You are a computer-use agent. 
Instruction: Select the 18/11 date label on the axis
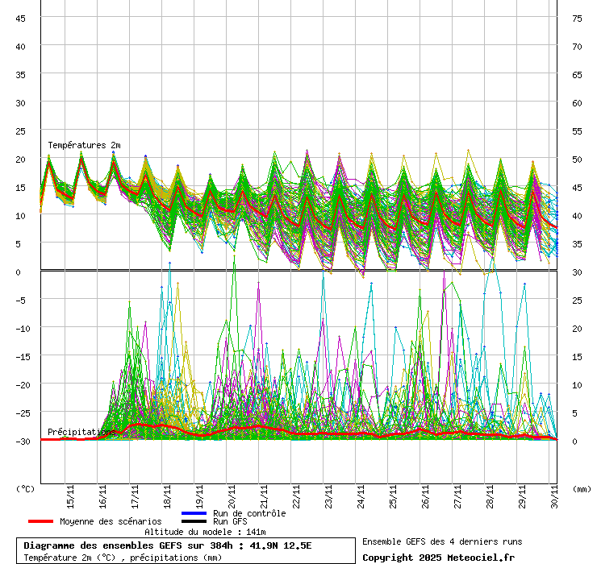pyautogui.click(x=167, y=492)
